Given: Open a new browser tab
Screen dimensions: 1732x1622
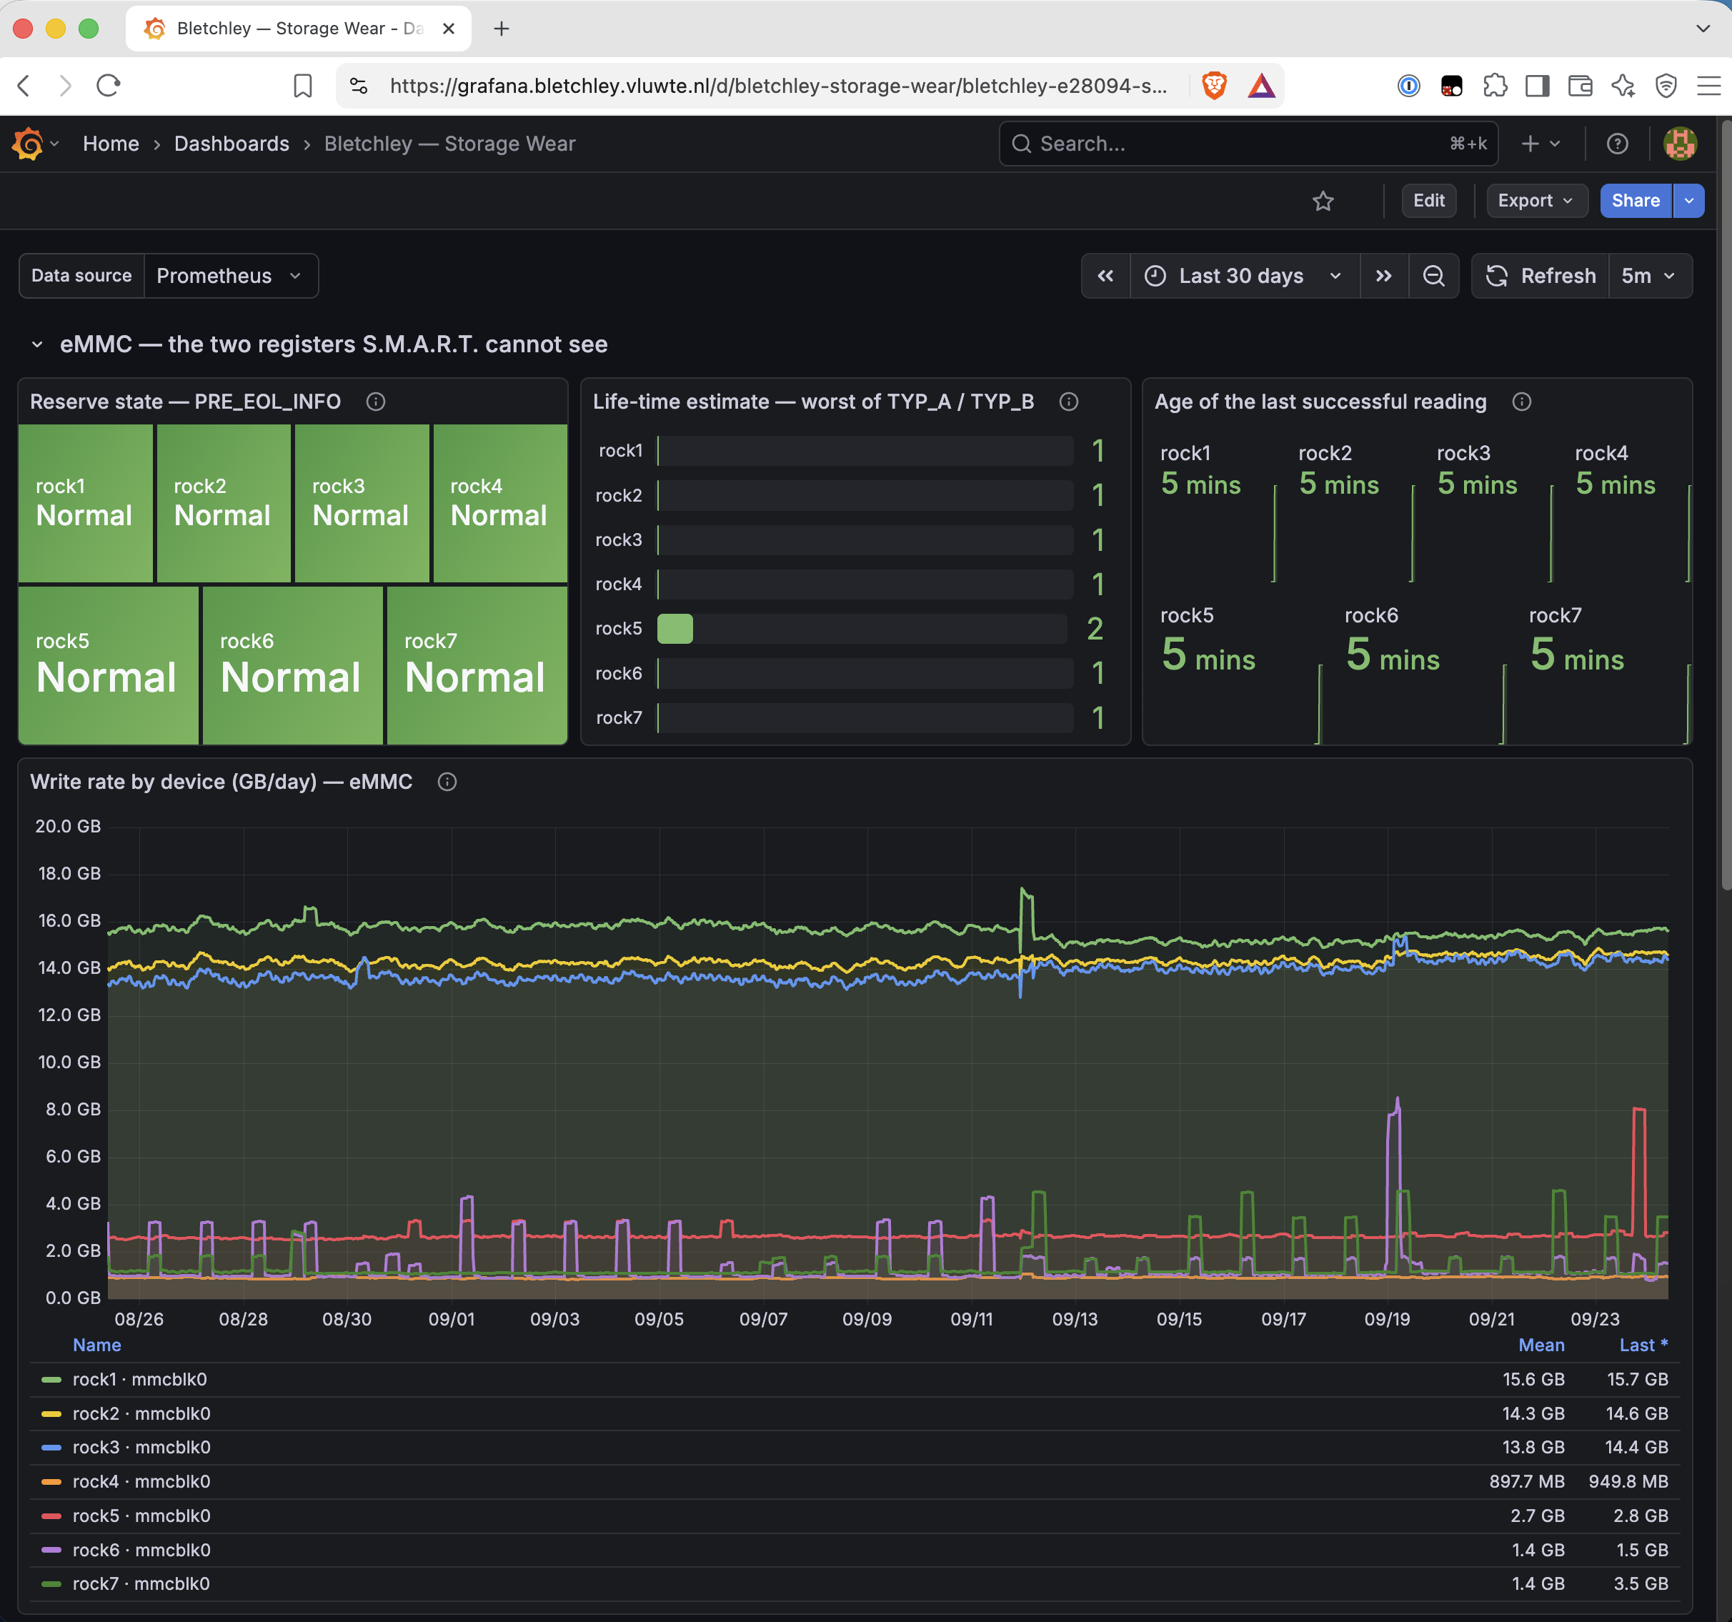Looking at the screenshot, I should [501, 29].
